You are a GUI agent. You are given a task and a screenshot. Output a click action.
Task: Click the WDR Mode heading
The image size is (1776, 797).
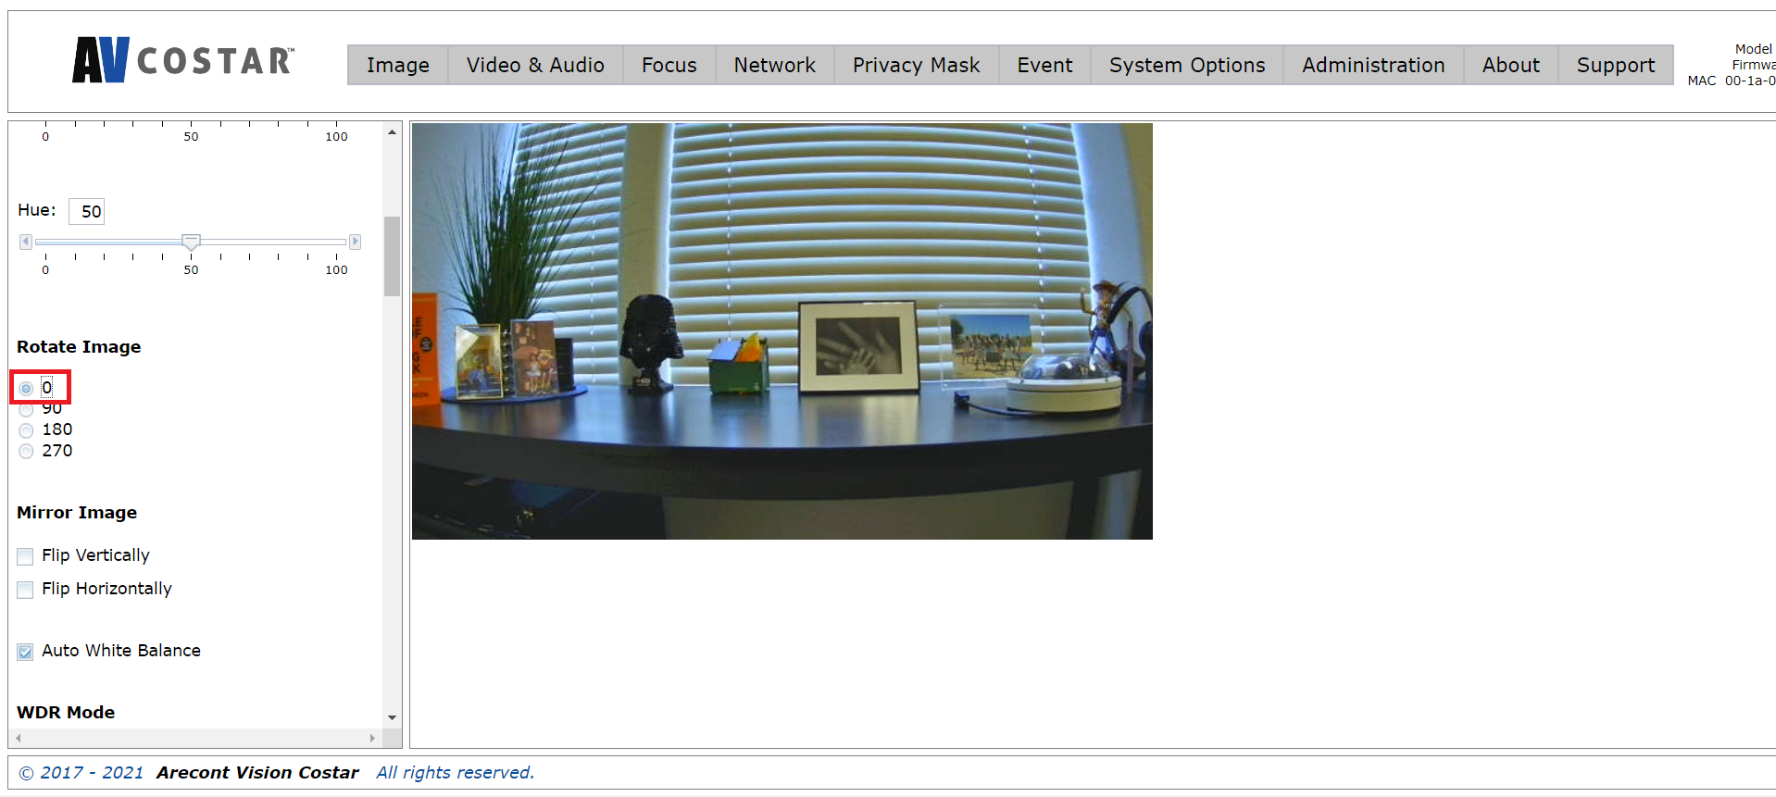66,713
